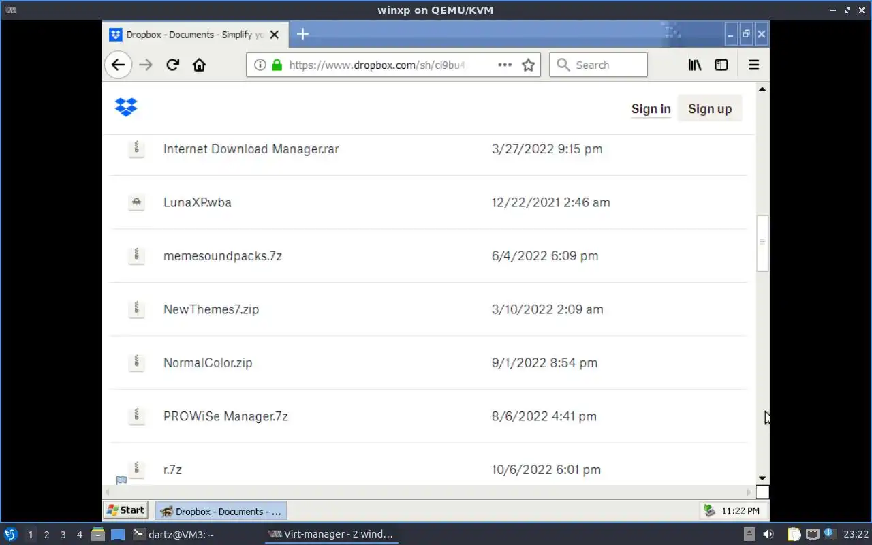The width and height of the screenshot is (872, 545).
Task: Click the archive icon beside memesoundpacks.7z
Action: (137, 255)
